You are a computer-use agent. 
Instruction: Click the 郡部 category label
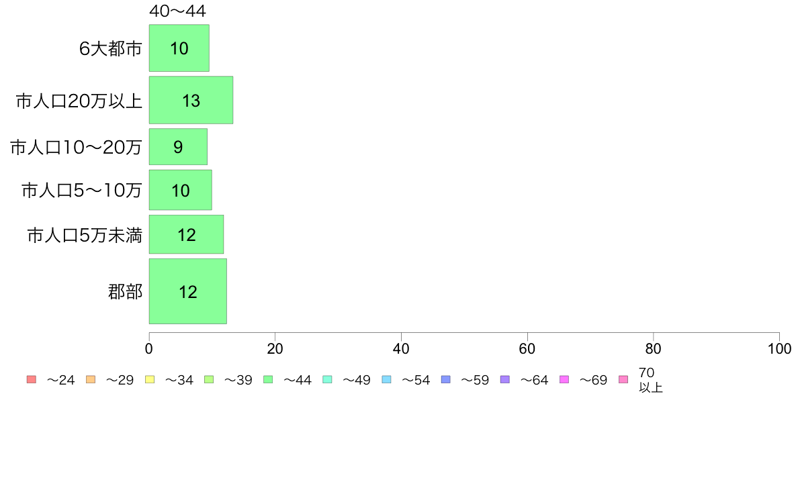[x=125, y=292]
